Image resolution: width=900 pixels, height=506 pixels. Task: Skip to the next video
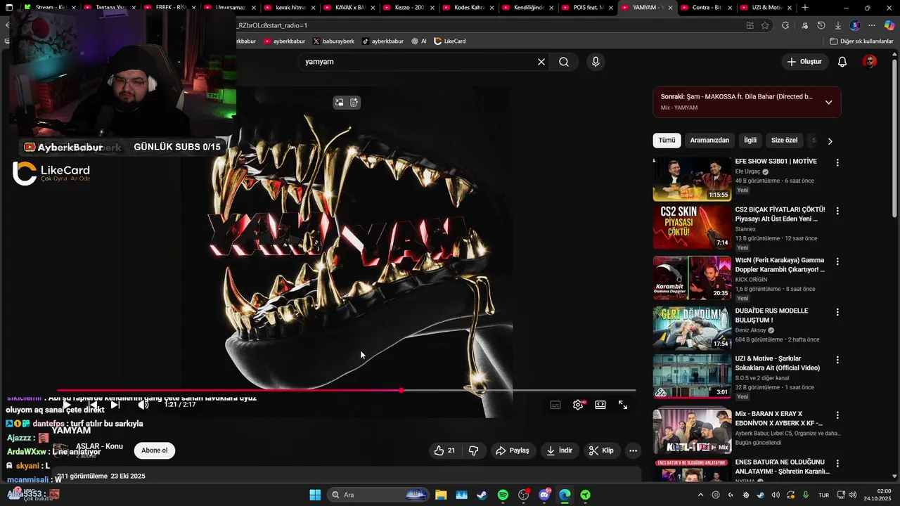[115, 405]
